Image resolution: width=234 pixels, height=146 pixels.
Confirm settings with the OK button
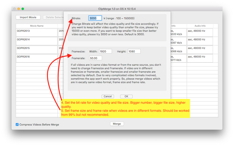click(x=126, y=96)
